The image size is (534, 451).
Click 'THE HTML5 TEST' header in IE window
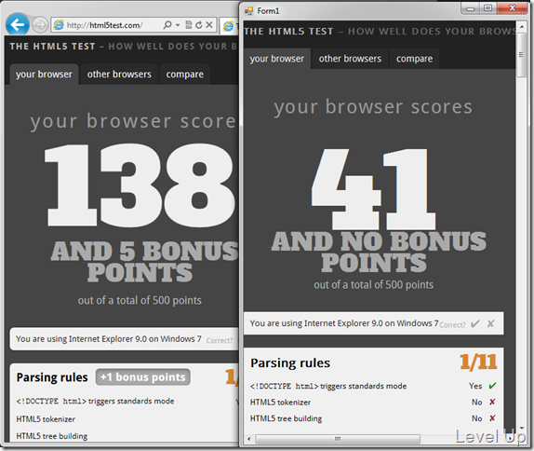[x=52, y=47]
